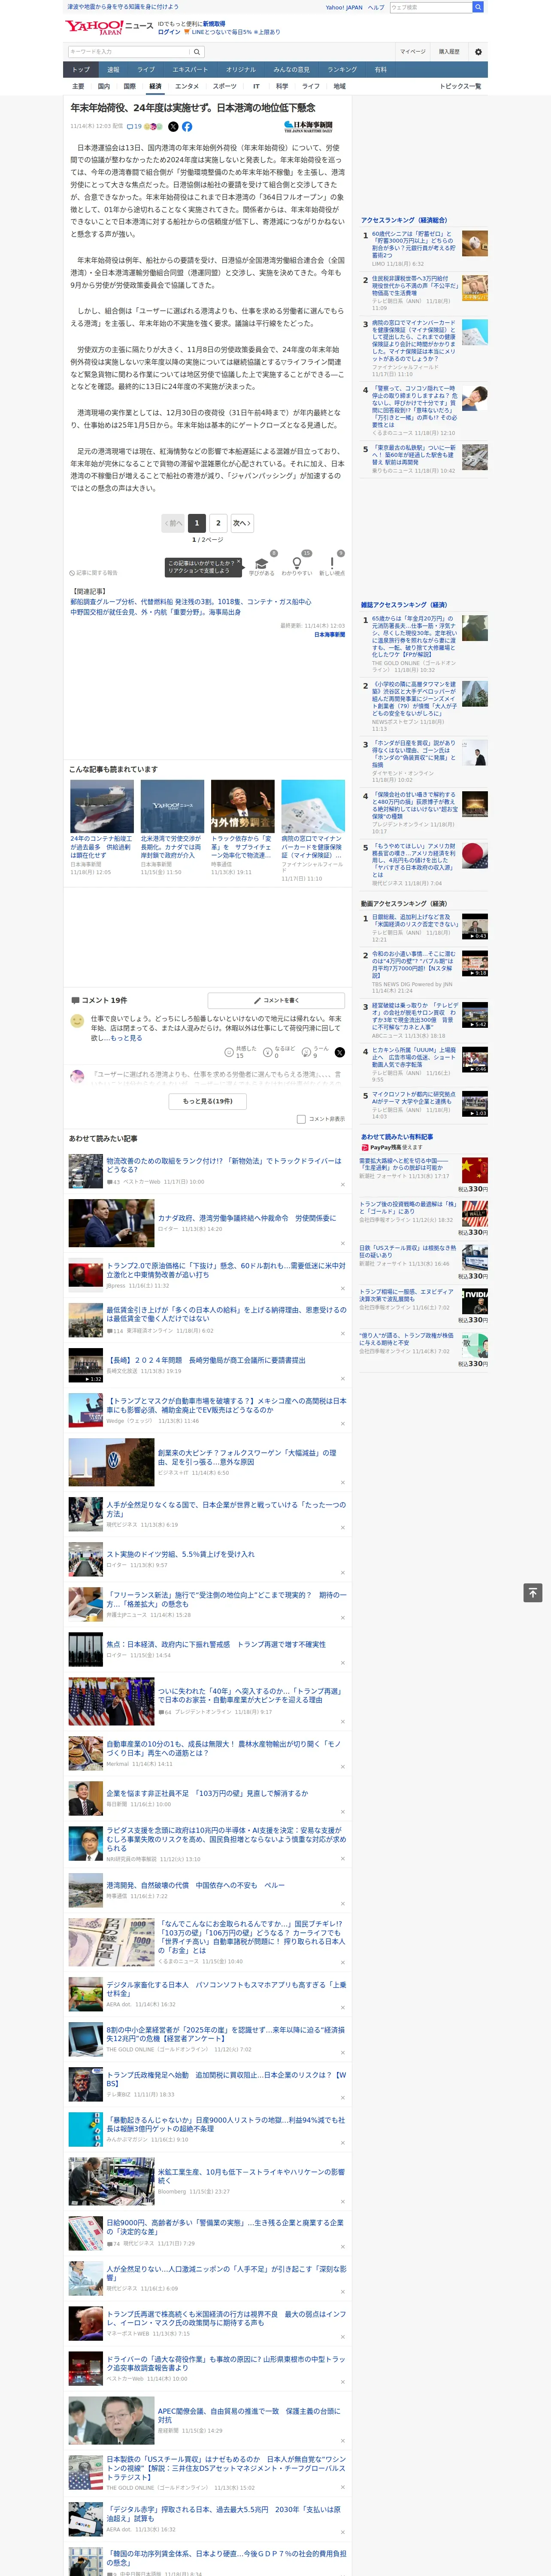
Task: Click the わかりやすい lightbulb reaction
Action: (297, 565)
